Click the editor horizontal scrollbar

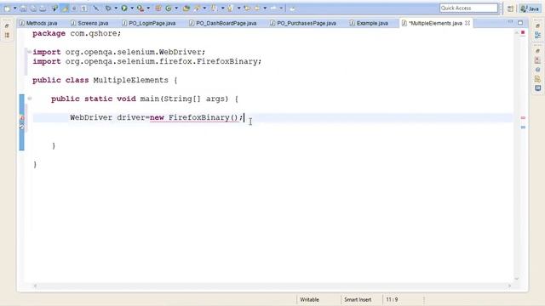point(272,286)
